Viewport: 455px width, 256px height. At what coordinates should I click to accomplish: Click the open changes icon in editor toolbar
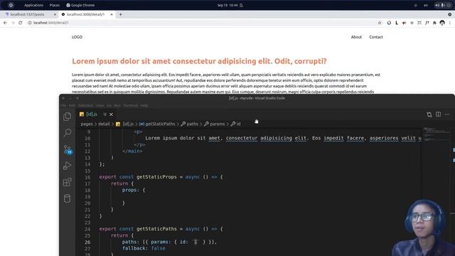(x=429, y=114)
